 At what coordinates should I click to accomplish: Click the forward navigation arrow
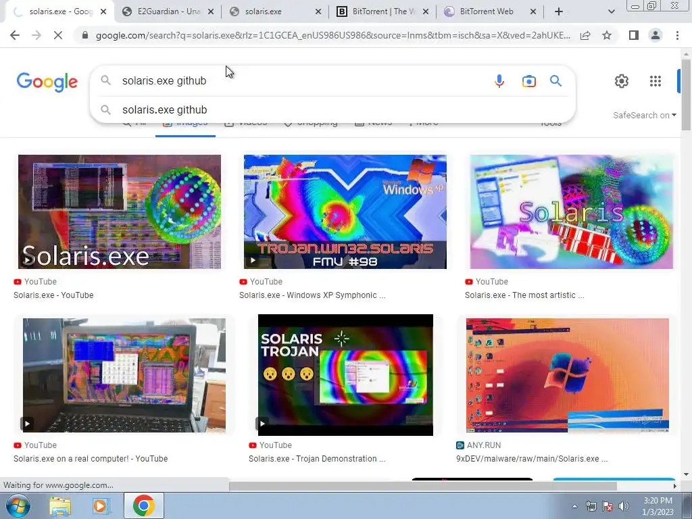[36, 35]
